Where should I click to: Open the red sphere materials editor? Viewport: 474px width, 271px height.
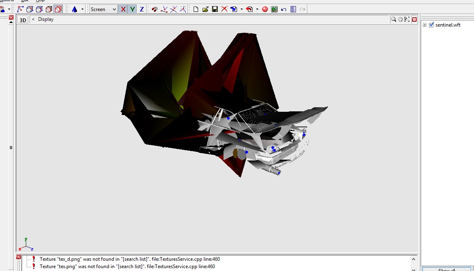[x=265, y=9]
